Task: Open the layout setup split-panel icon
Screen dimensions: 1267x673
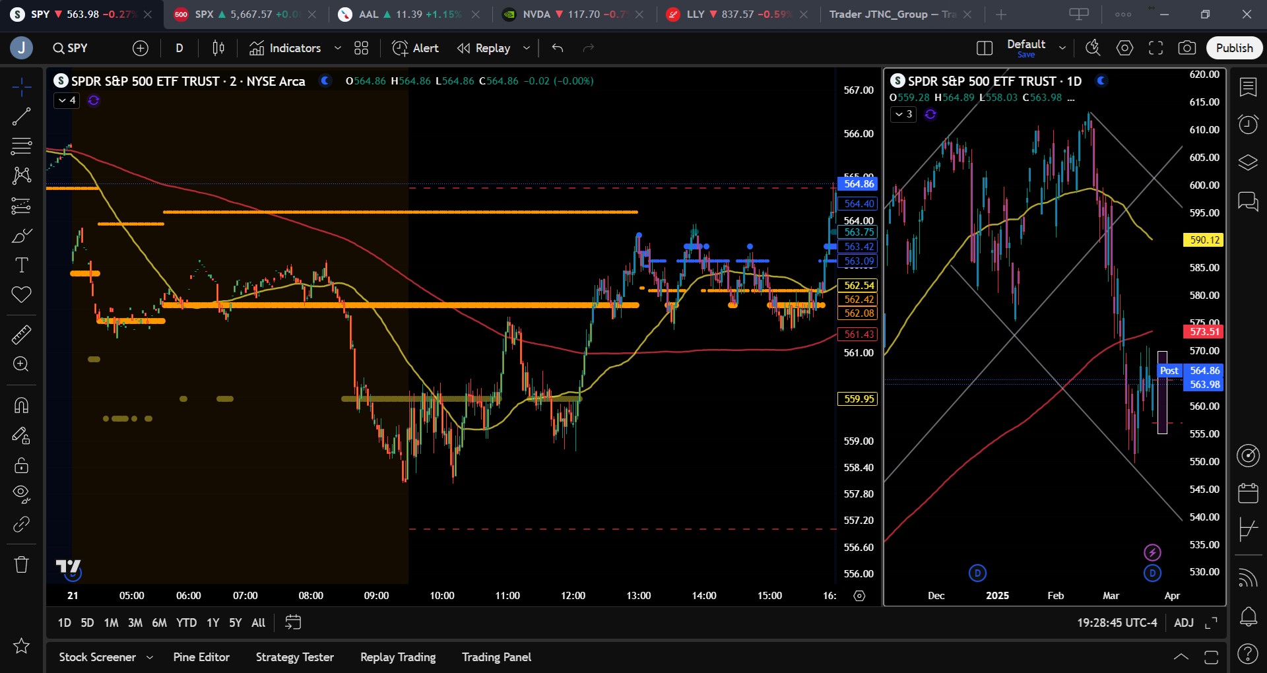Action: [x=985, y=48]
